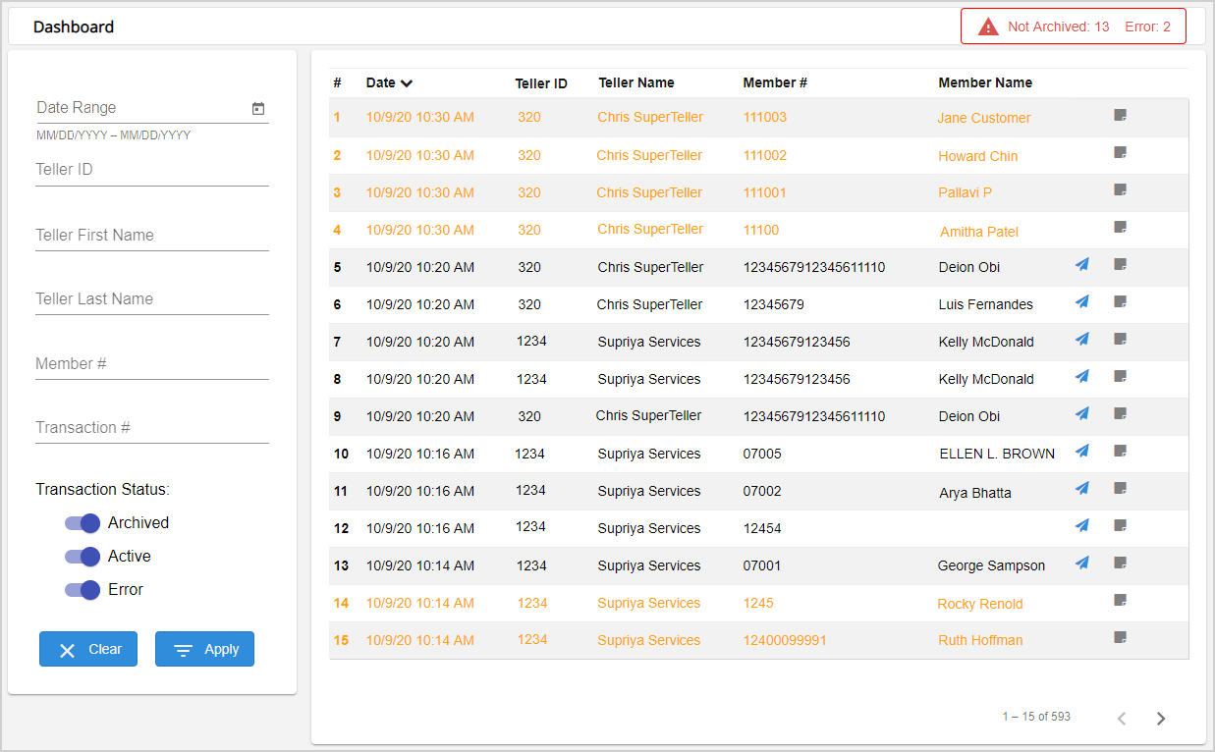The width and height of the screenshot is (1215, 752).
Task: Click the Teller Name column header
Action: tap(636, 82)
